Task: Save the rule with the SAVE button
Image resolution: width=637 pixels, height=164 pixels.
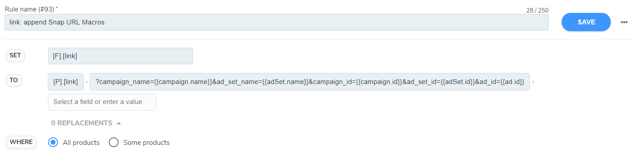Action: (586, 22)
